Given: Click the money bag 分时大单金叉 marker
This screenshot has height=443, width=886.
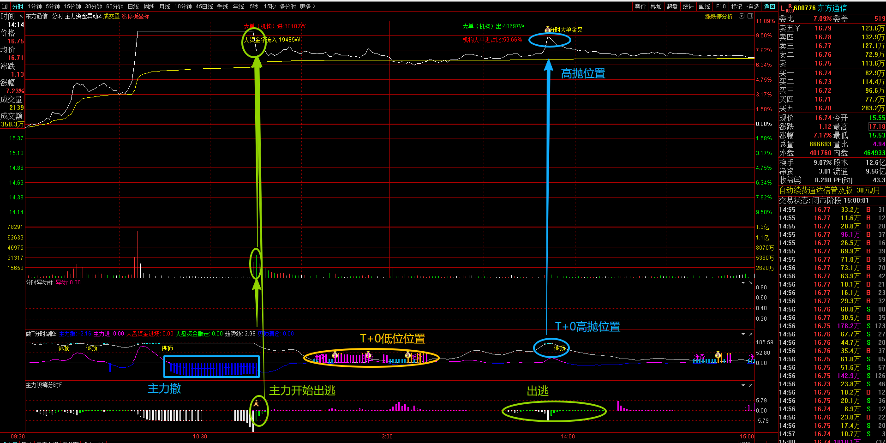Looking at the screenshot, I should (548, 30).
